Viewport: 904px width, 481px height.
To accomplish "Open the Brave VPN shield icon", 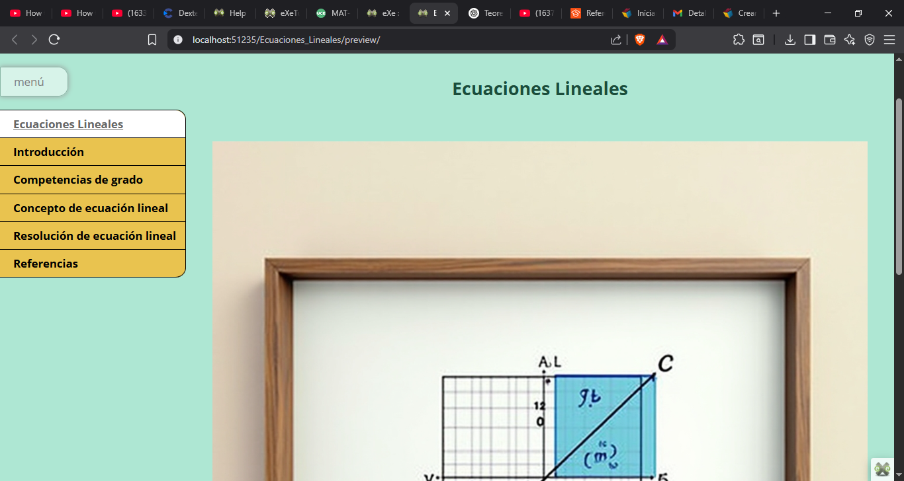I will 870,40.
